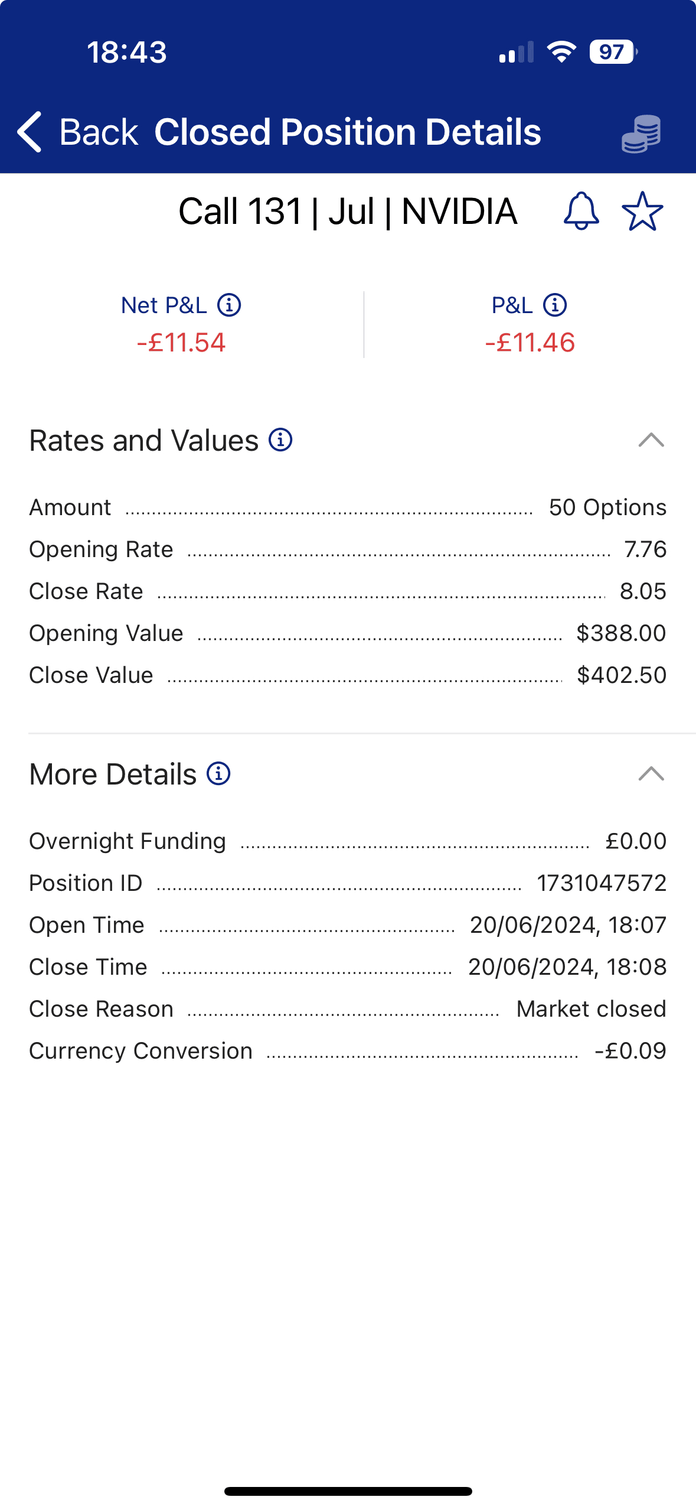Tap the bell alert icon for NVIDIA call
The width and height of the screenshot is (696, 1510).
point(581,211)
